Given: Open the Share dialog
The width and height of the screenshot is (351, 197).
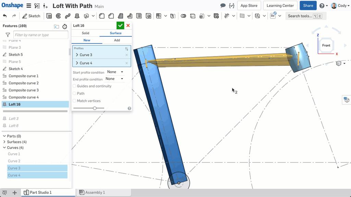Looking at the screenshot, I should [308, 5].
